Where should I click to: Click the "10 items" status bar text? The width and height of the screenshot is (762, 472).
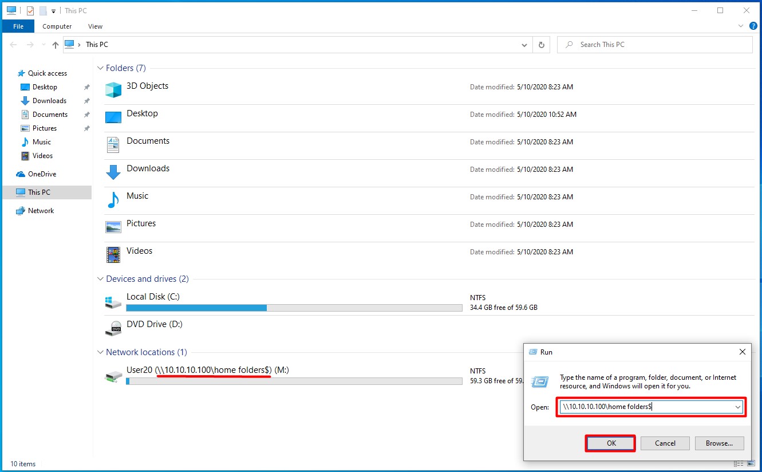23,464
